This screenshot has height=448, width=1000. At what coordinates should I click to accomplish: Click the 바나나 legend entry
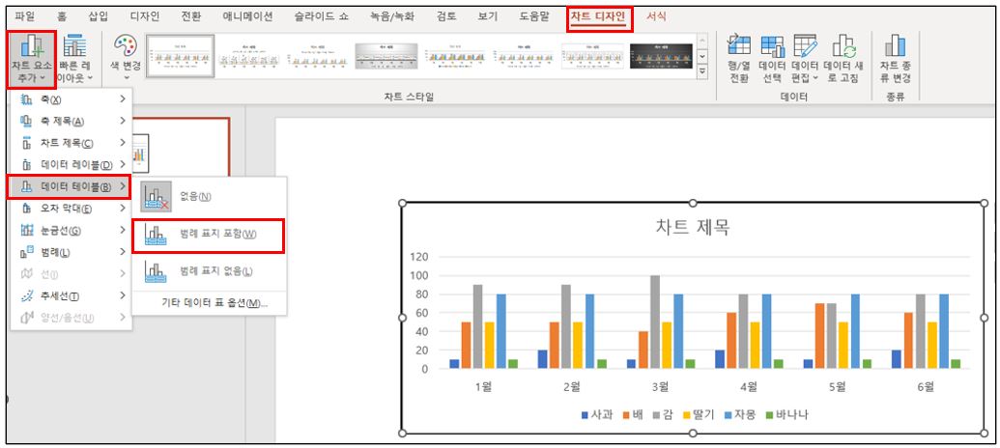[x=787, y=415]
